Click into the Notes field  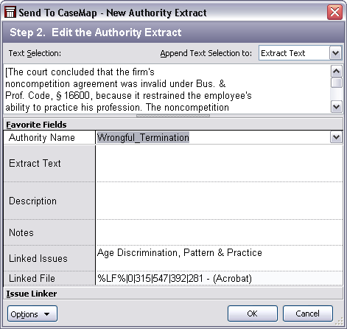pos(219,232)
